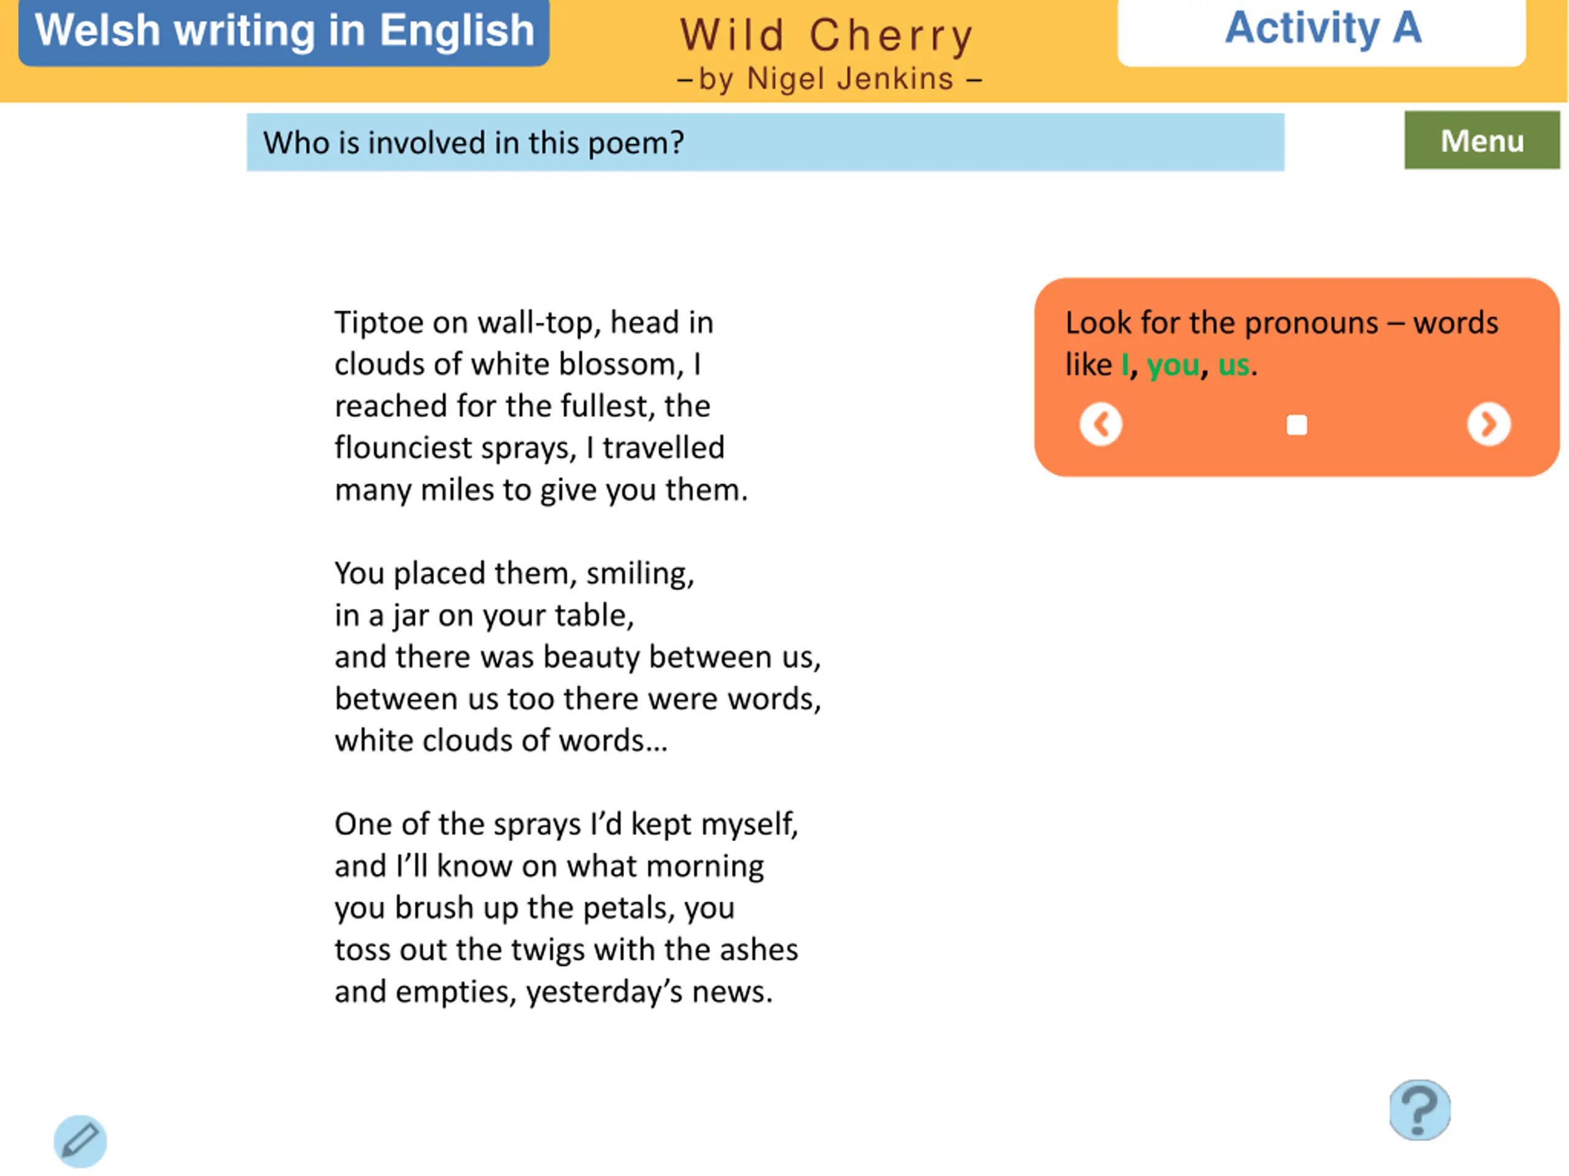Click the green word 'us' in the hint

pyautogui.click(x=1234, y=366)
